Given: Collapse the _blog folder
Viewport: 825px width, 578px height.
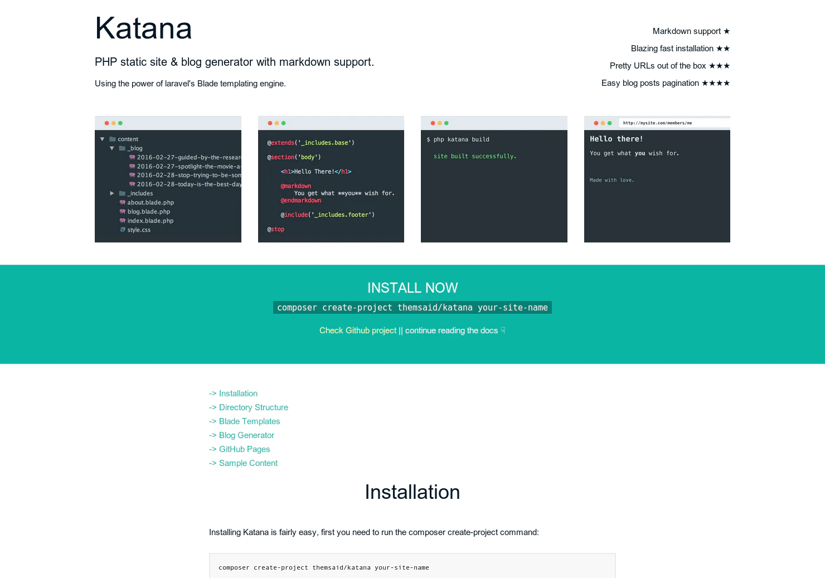Looking at the screenshot, I should [x=111, y=148].
